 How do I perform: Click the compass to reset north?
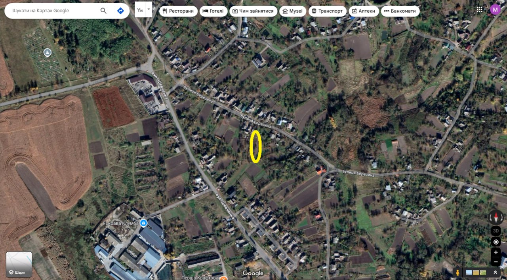tap(496, 217)
